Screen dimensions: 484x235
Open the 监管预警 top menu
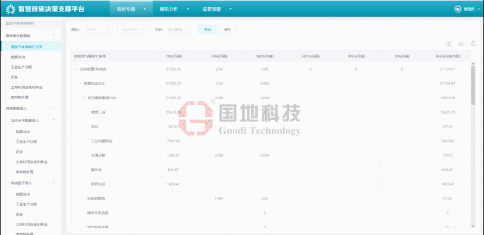(217, 9)
